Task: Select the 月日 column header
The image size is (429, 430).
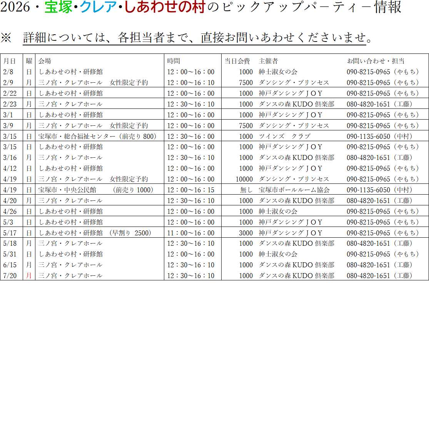Action: pyautogui.click(x=10, y=61)
